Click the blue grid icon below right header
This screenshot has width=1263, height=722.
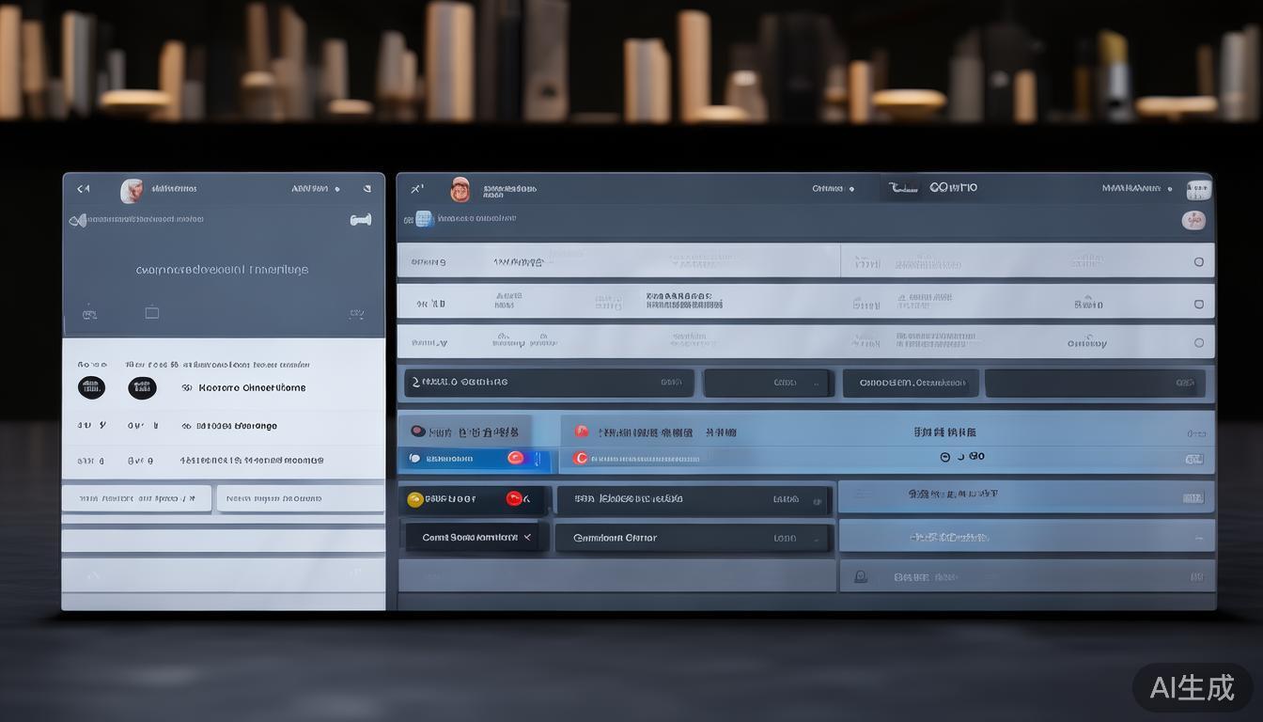coord(424,219)
